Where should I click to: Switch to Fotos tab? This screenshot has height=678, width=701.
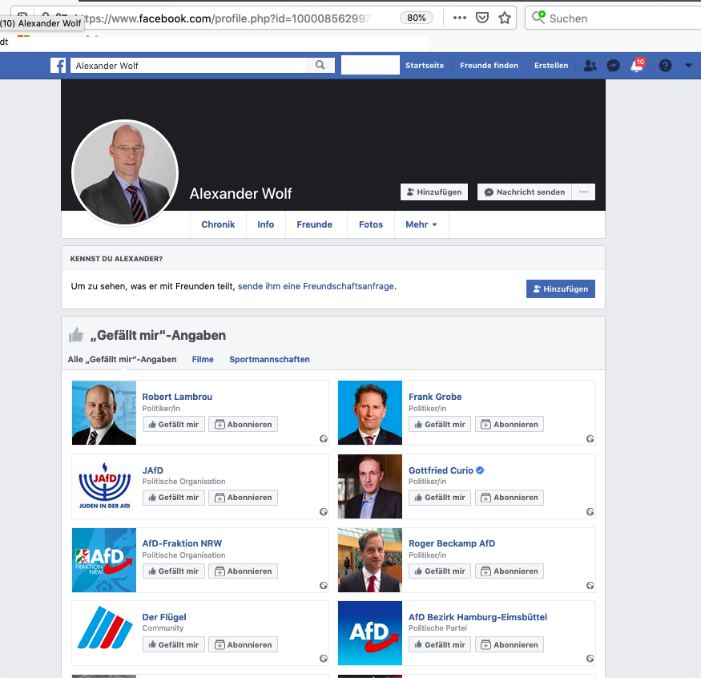coord(371,224)
